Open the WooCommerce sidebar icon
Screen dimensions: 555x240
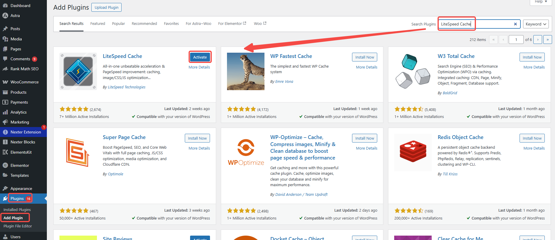pyautogui.click(x=5, y=82)
